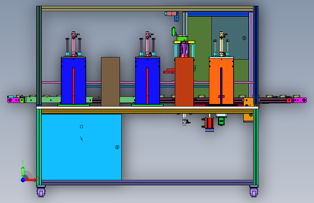Select the middle blue station housing
Screen dimensions: 314x203
148,81
